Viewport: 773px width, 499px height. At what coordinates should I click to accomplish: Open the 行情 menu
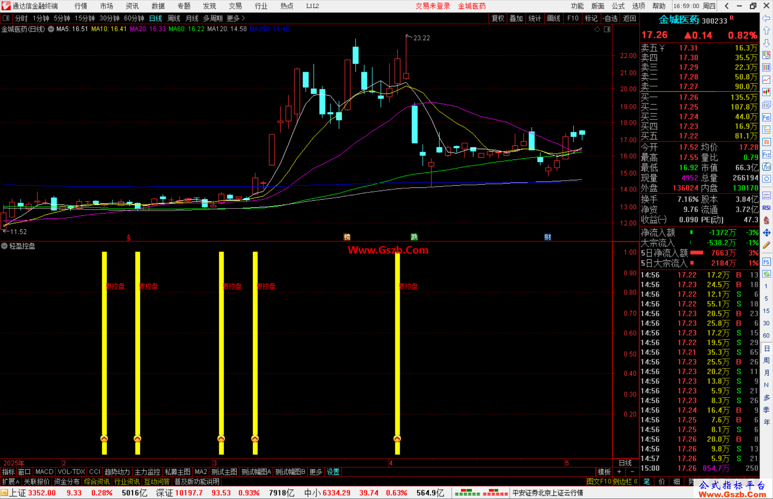81,6
